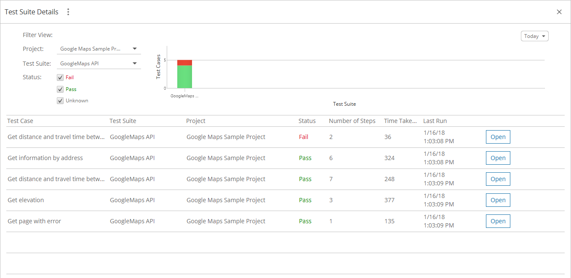
Task: Open the Get page with error test case
Action: [x=498, y=221]
